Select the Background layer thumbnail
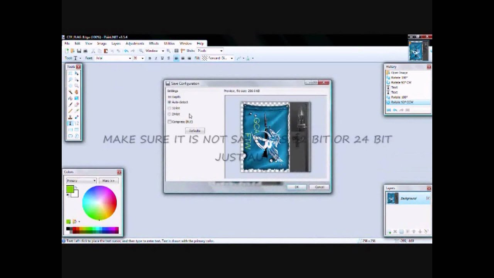The width and height of the screenshot is (494, 278). [x=392, y=198]
